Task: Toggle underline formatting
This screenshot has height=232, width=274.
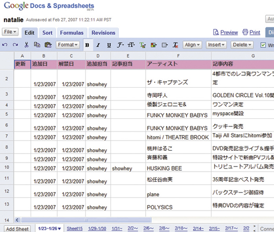Action: tap(109, 45)
